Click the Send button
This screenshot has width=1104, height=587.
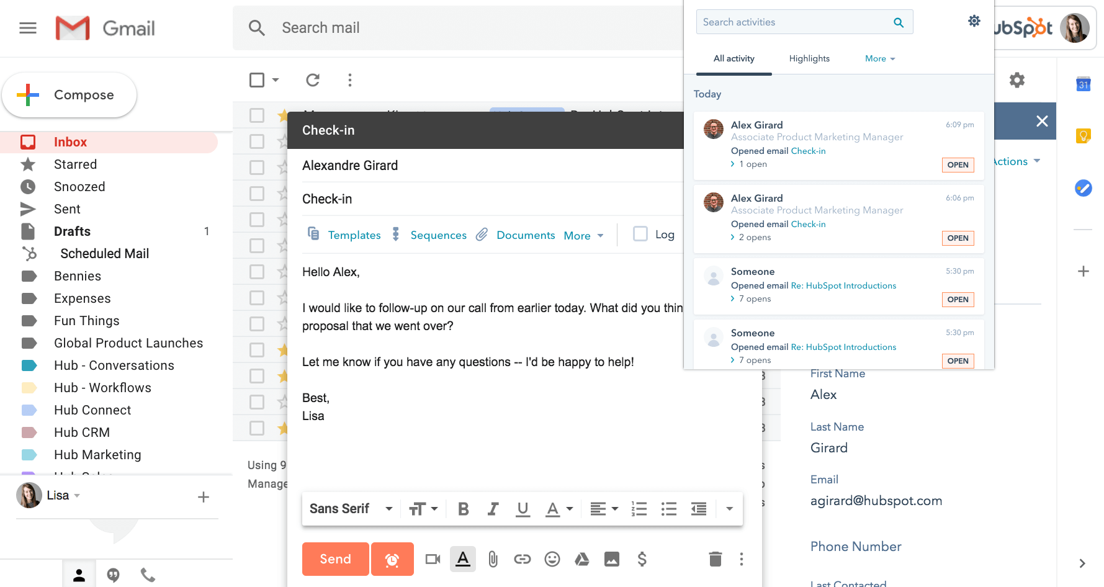click(335, 558)
